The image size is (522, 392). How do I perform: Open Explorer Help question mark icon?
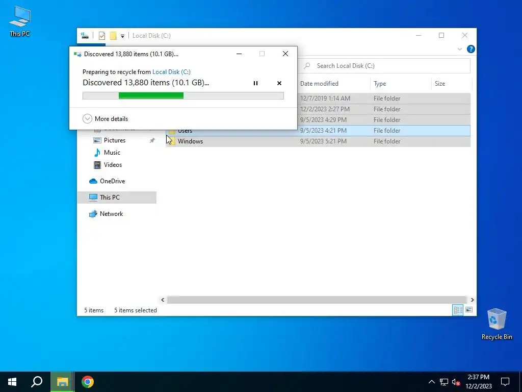[x=471, y=49]
